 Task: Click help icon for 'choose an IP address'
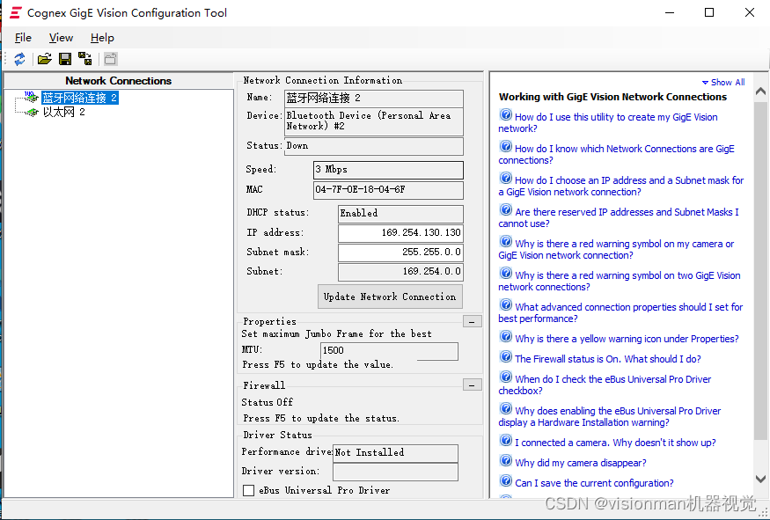coord(506,179)
